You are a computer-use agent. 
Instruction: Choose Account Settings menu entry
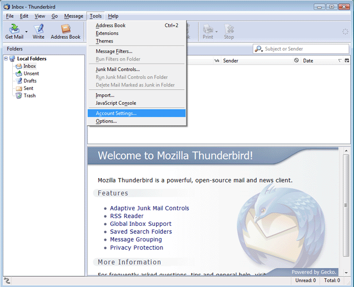136,113
